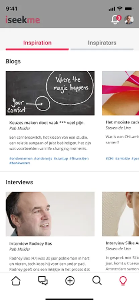Tap the plus create icon
This screenshot has width=139, height=302.
pyautogui.click(x=70, y=281)
